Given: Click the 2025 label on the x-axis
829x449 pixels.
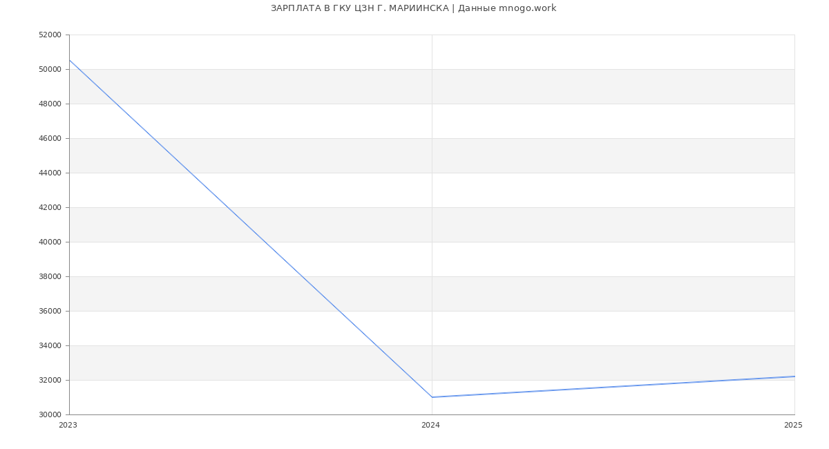Looking at the screenshot, I should 793,426.
